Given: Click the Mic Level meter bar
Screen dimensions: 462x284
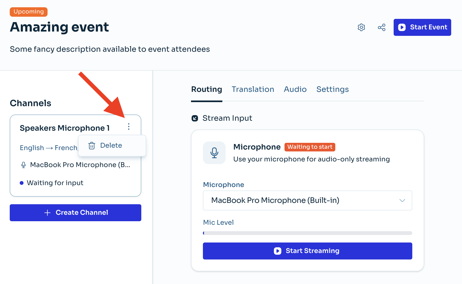Looking at the screenshot, I should click(x=307, y=233).
